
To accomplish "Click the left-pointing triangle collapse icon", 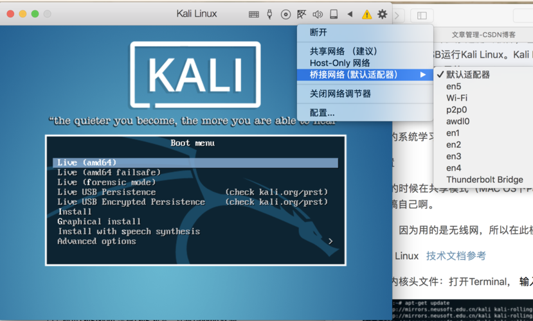I will [350, 14].
